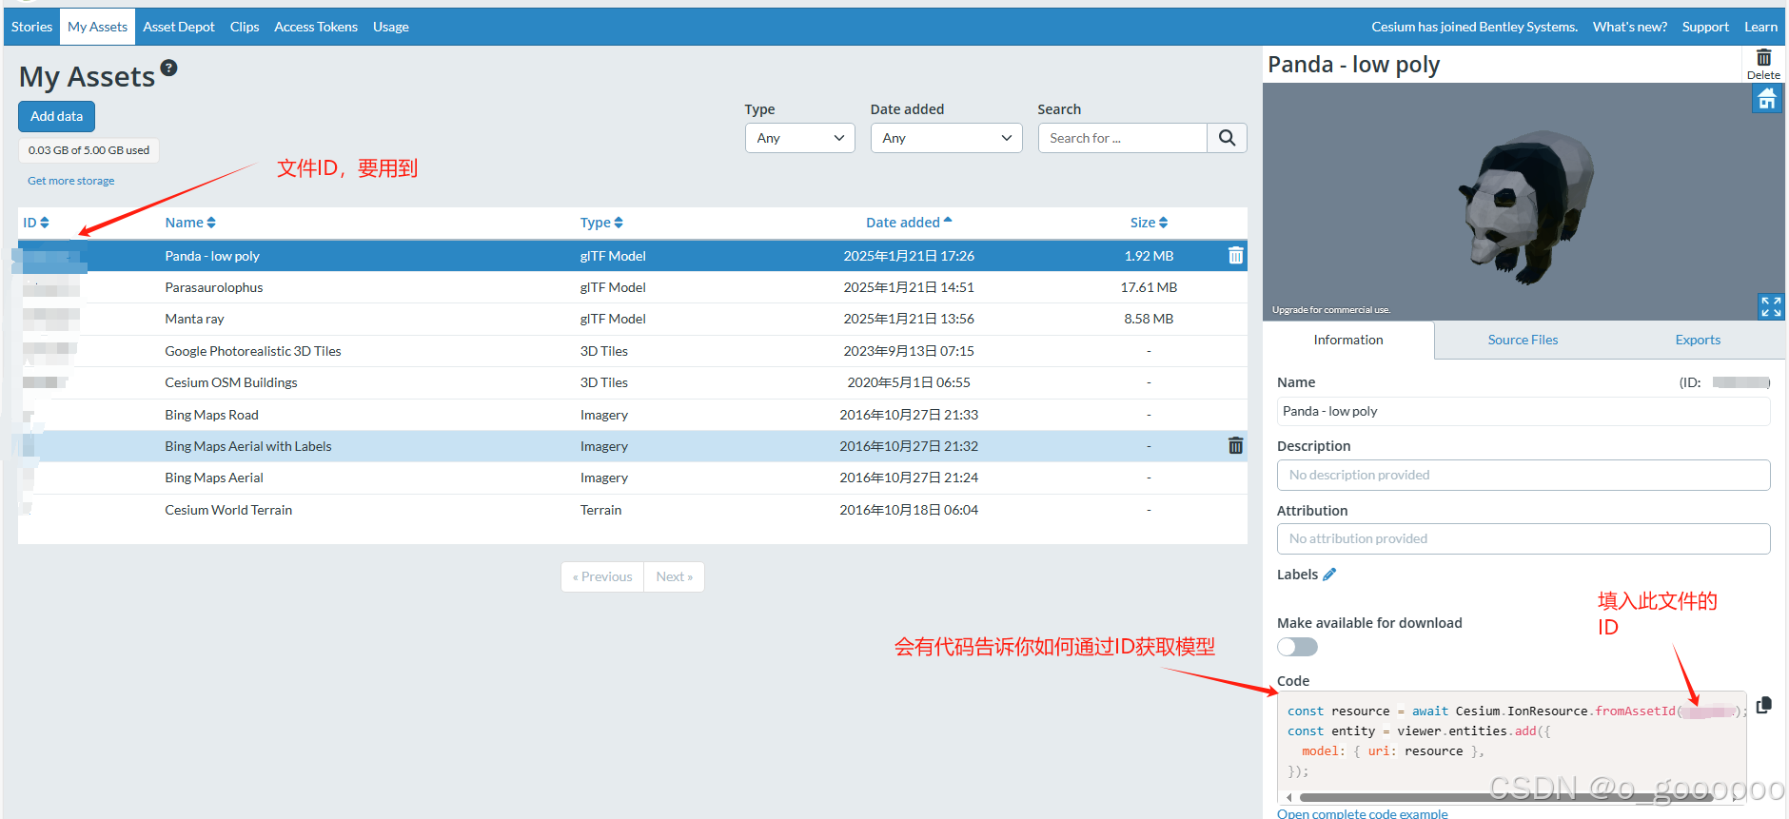The height and width of the screenshot is (819, 1789).
Task: Click the Next pagination button
Action: point(674,576)
